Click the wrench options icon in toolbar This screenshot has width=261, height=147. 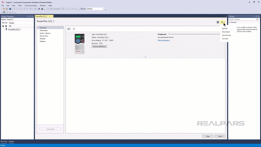[x=39, y=9]
